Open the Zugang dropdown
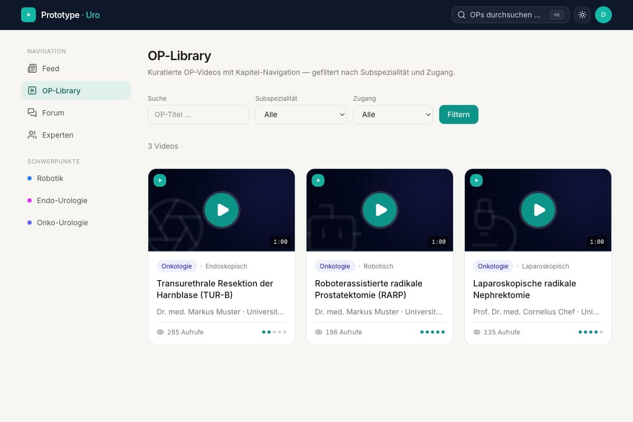 [393, 114]
